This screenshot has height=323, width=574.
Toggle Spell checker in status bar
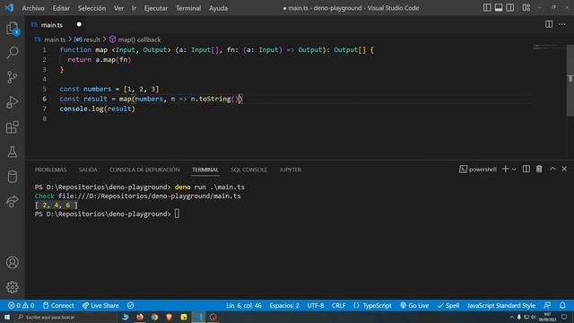tap(448, 305)
